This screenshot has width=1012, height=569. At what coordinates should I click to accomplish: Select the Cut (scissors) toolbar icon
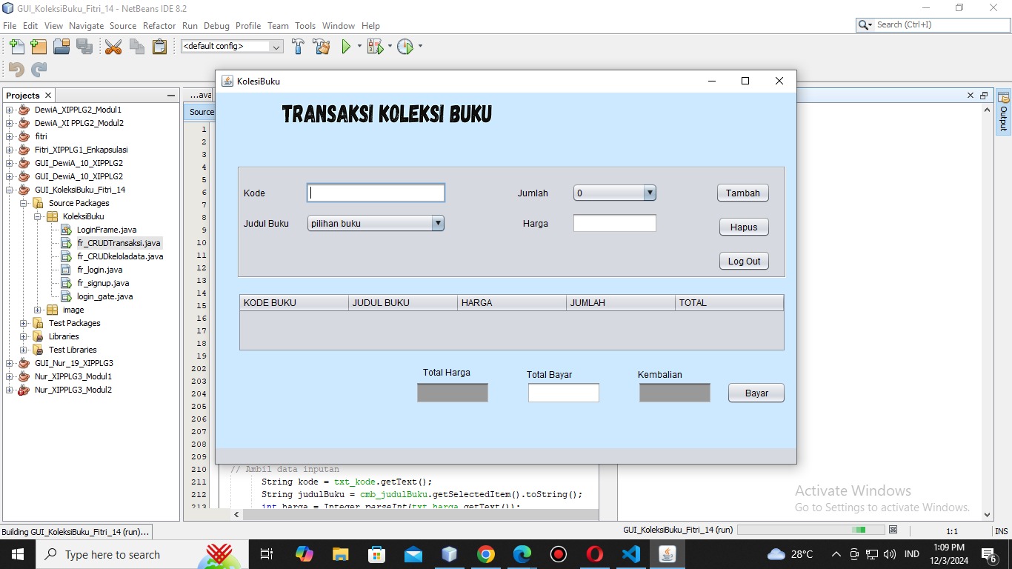point(113,46)
